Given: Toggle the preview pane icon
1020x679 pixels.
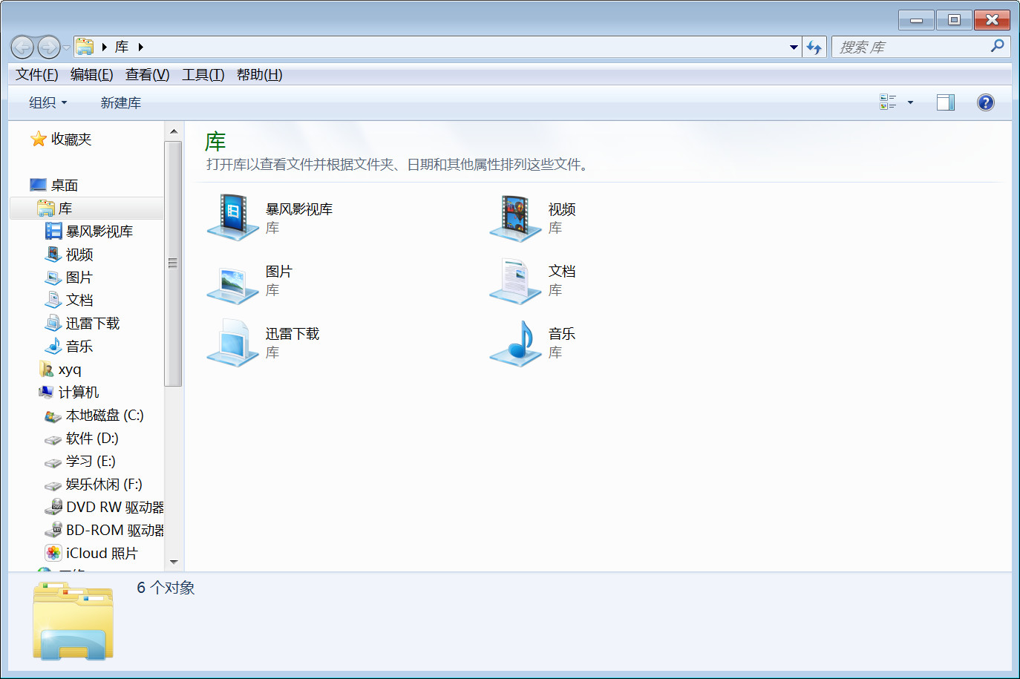Looking at the screenshot, I should click(x=946, y=102).
